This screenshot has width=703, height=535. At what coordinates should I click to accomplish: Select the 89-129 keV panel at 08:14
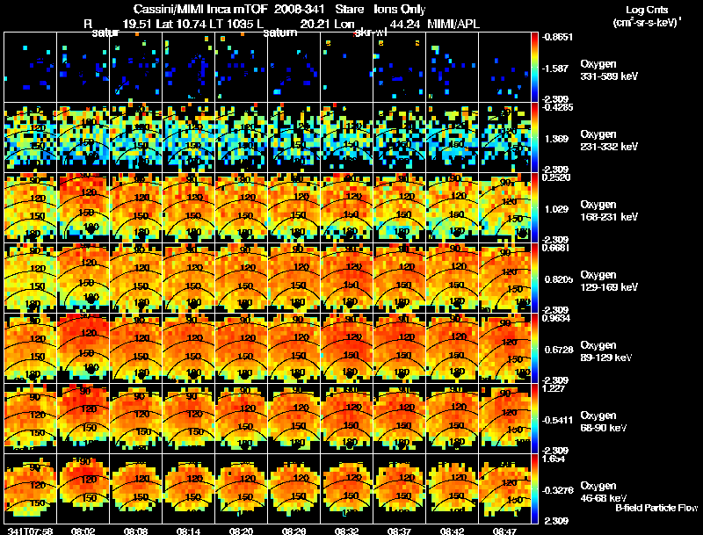pyautogui.click(x=189, y=348)
